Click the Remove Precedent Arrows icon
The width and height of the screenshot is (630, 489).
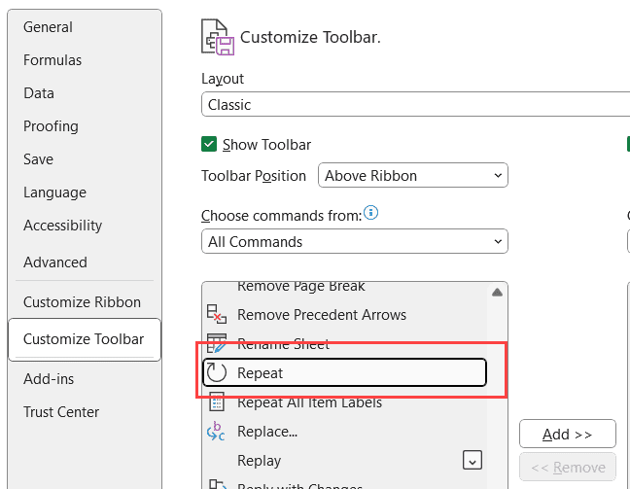(x=217, y=315)
